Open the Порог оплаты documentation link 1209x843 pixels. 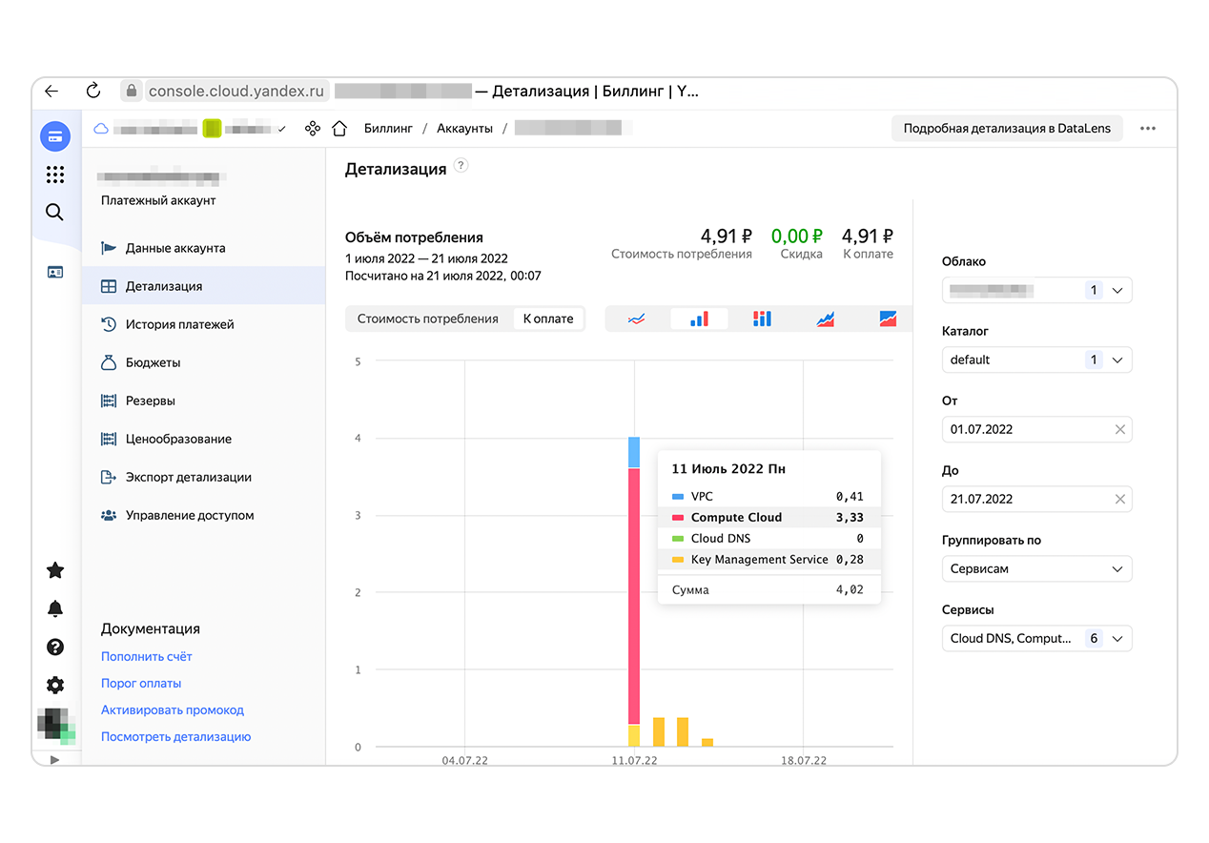[x=141, y=683]
